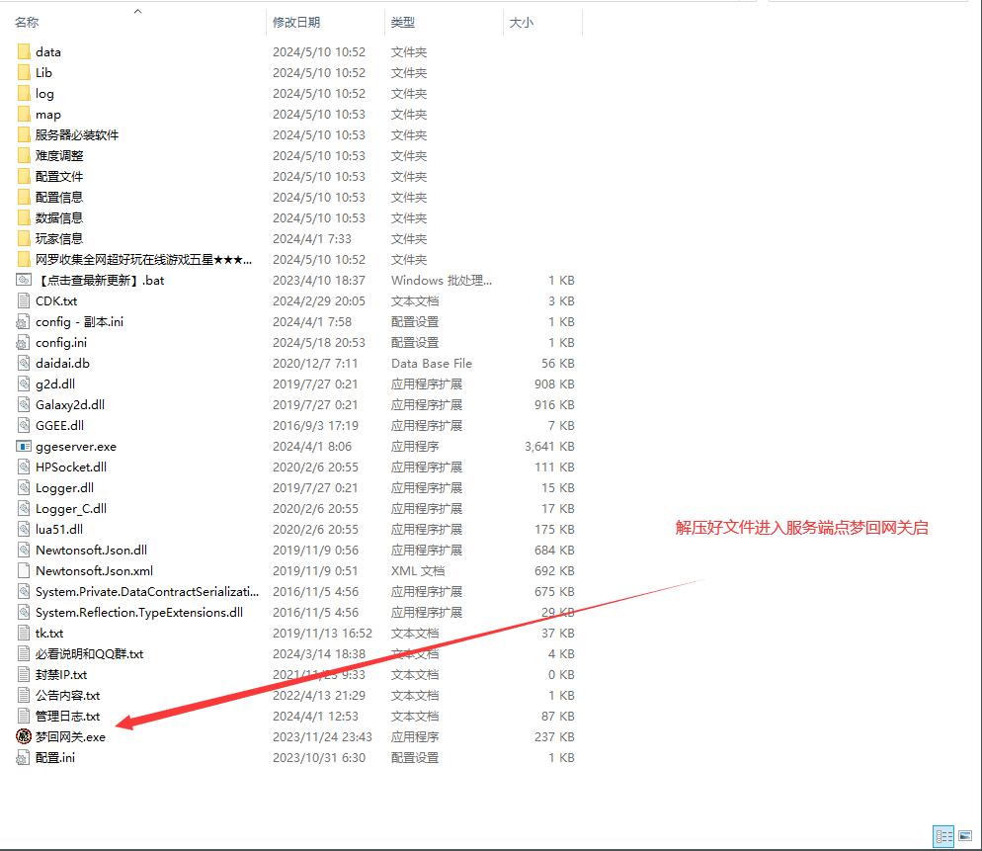982x851 pixels.
Task: Click the sort arrow above 名称 column
Action: pos(137,11)
